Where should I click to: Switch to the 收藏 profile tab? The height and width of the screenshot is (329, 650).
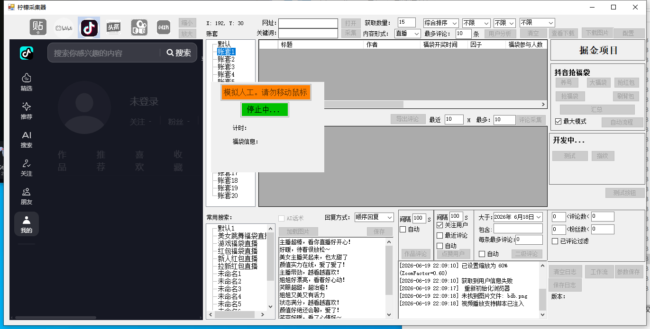[178, 161]
